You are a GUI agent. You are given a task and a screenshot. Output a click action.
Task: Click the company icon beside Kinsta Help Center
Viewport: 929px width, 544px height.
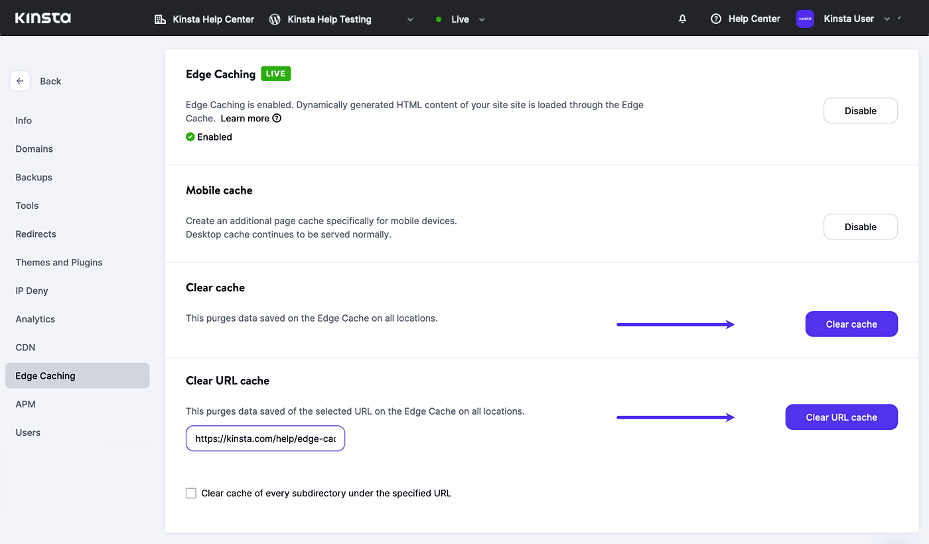coord(160,19)
